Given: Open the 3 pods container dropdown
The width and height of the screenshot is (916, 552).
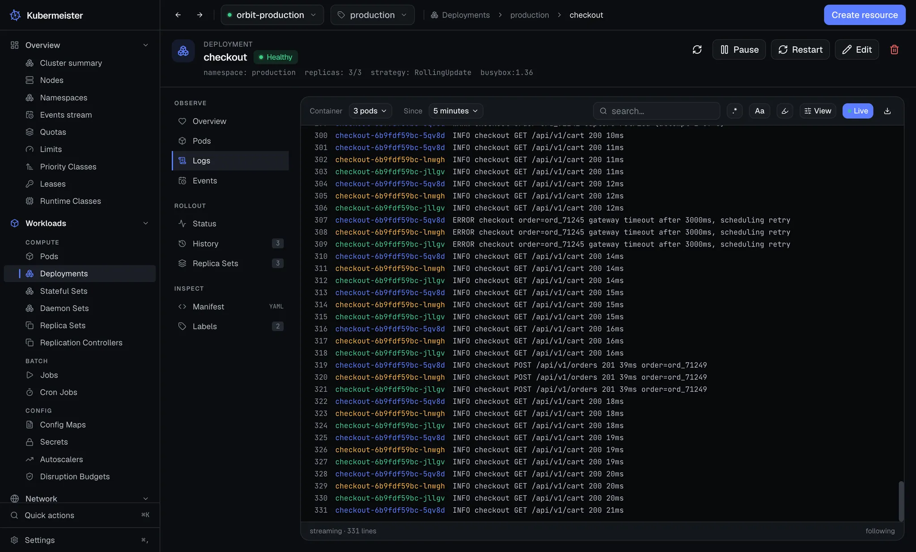Looking at the screenshot, I should pos(370,111).
